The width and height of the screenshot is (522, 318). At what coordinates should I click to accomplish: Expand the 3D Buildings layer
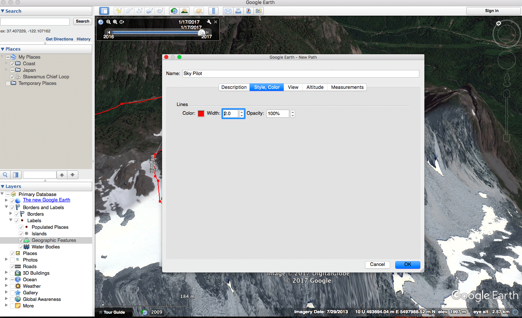[6, 272]
